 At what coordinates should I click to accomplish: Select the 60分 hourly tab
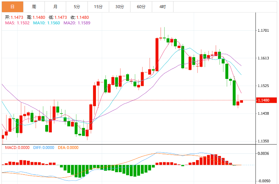tap(141, 7)
